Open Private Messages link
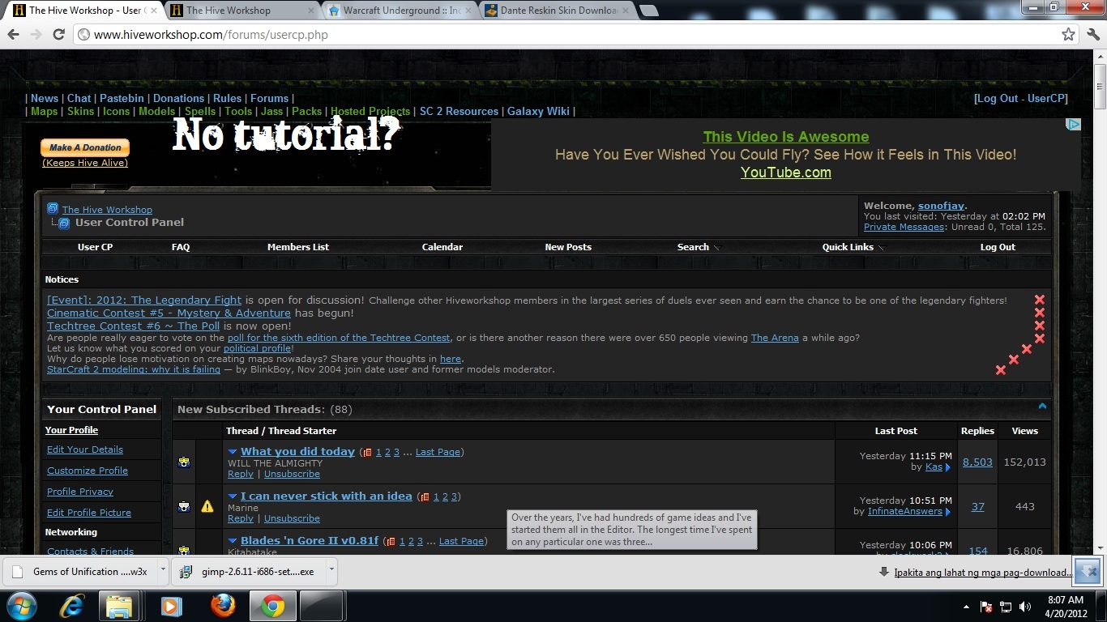 [904, 227]
